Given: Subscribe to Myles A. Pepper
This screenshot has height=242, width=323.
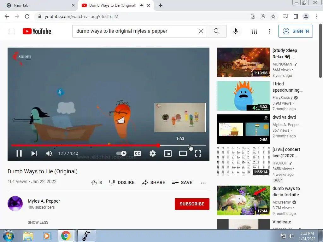Looking at the screenshot, I should pyautogui.click(x=192, y=204).
